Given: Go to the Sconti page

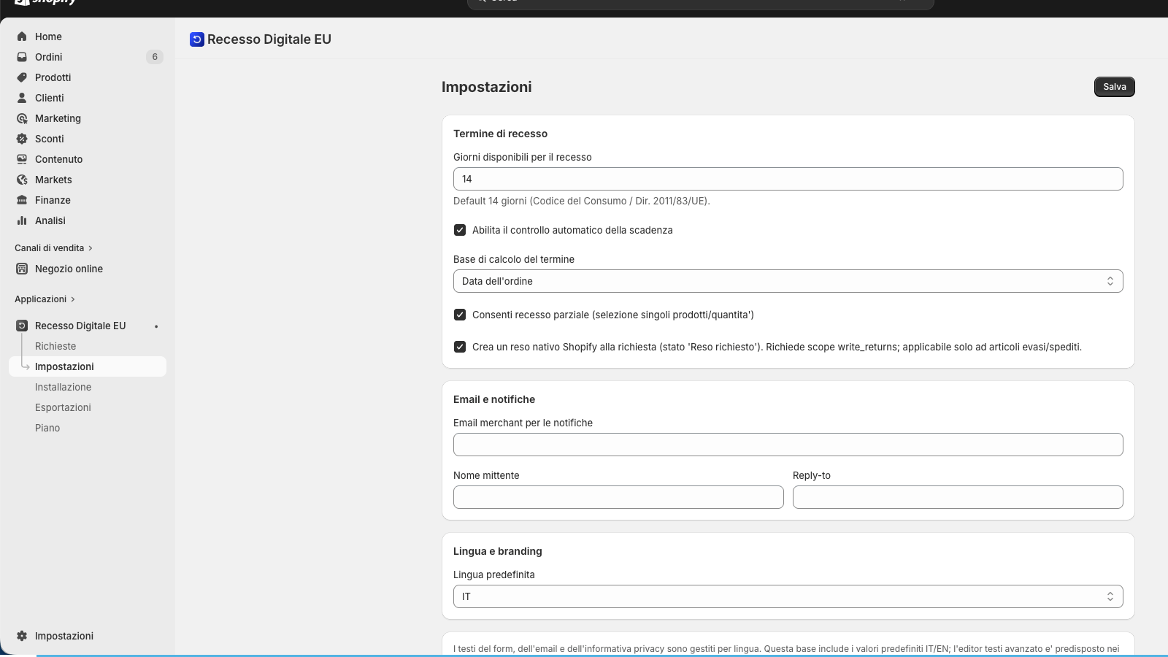Looking at the screenshot, I should (88, 139).
